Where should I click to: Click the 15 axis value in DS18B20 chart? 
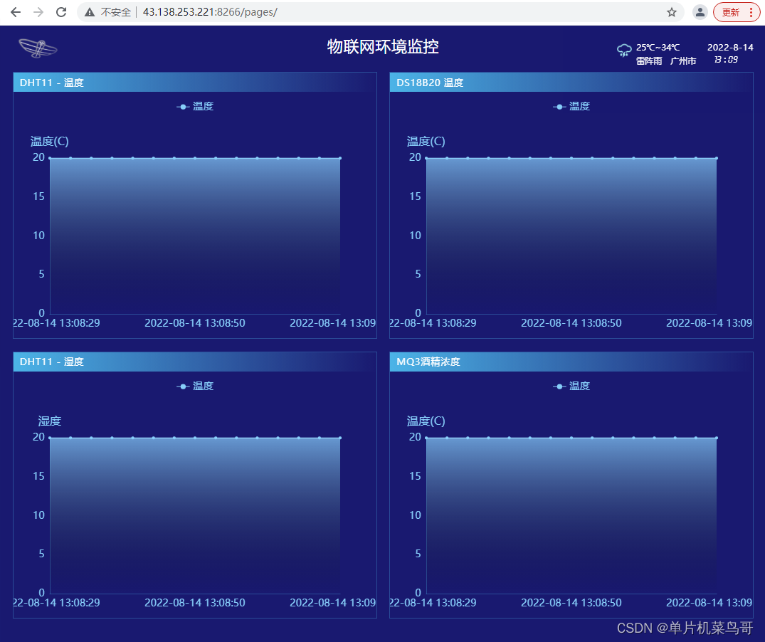(415, 196)
